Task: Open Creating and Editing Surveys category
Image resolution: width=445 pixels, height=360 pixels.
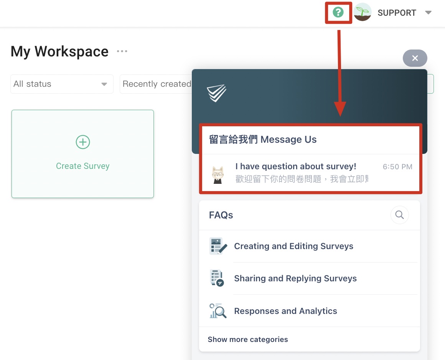Action: click(293, 246)
